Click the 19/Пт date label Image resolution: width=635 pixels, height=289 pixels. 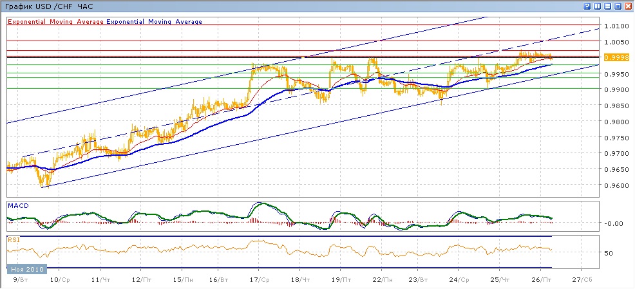click(x=341, y=280)
